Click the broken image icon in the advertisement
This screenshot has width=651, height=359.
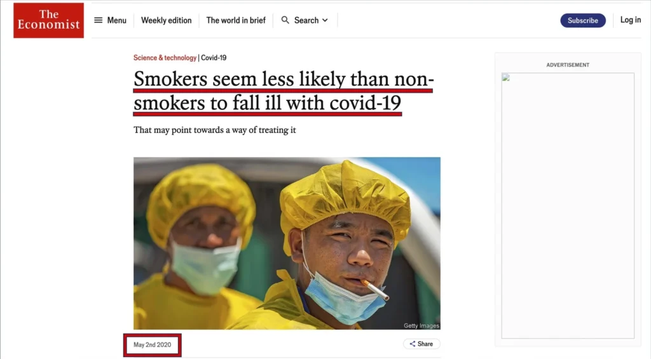pyautogui.click(x=505, y=77)
